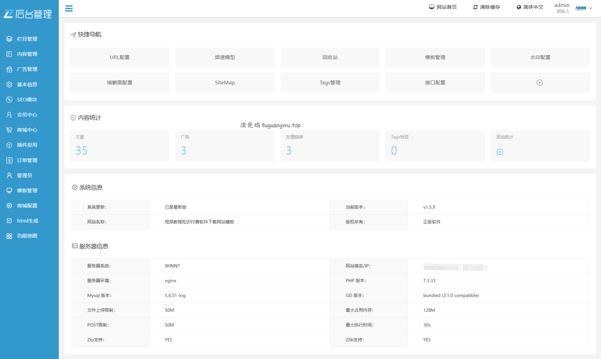Click the 商城中心 shopping cart icon
This screenshot has height=359, width=601.
point(9,130)
